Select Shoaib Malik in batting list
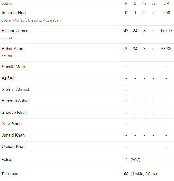 pyautogui.click(x=13, y=67)
